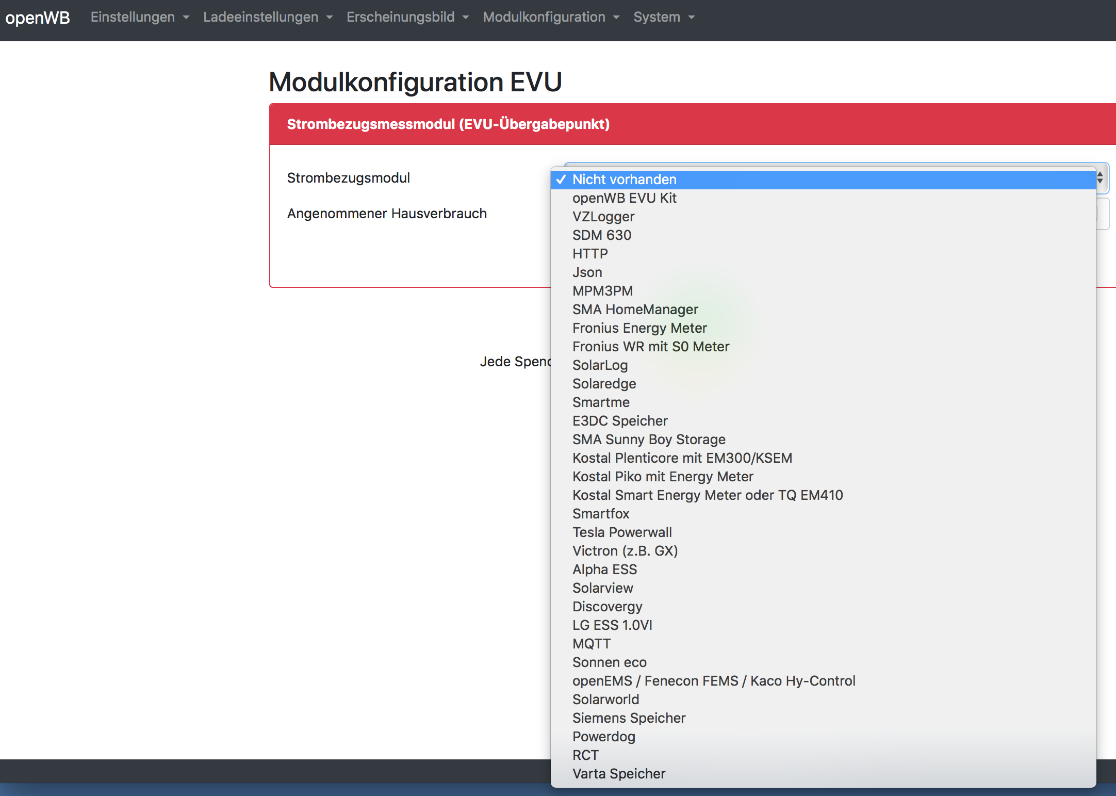Select openEMS / Fenecon FEMS option
This screenshot has height=796, width=1116.
[714, 681]
